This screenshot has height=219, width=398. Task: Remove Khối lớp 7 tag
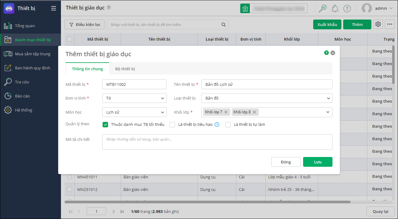pyautogui.click(x=226, y=112)
